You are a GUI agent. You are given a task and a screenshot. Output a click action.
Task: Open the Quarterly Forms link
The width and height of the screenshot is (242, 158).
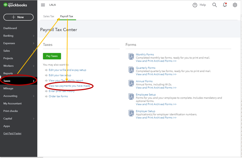[146, 68]
